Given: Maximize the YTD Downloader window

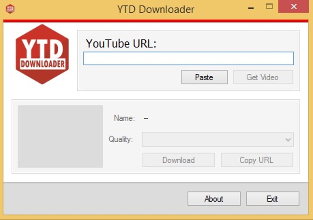Looking at the screenshot, I should click(269, 6).
